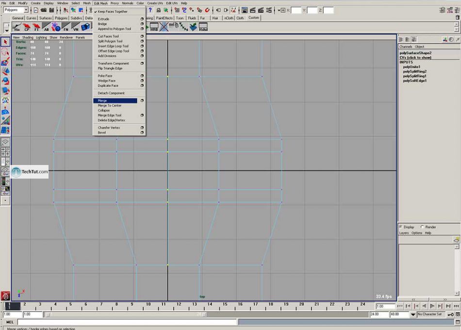
Task: Open the character set dropdown arrow
Action: (413, 314)
